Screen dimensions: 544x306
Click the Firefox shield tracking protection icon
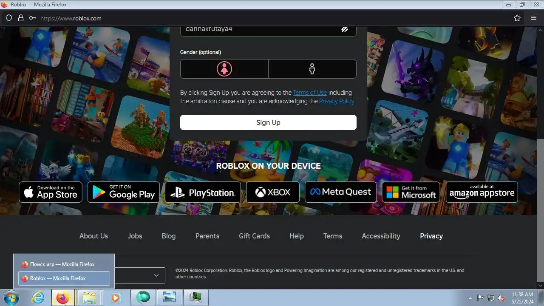click(x=9, y=18)
